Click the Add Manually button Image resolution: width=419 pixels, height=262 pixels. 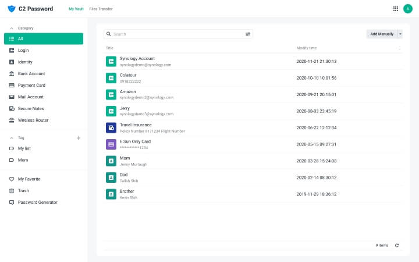(382, 34)
